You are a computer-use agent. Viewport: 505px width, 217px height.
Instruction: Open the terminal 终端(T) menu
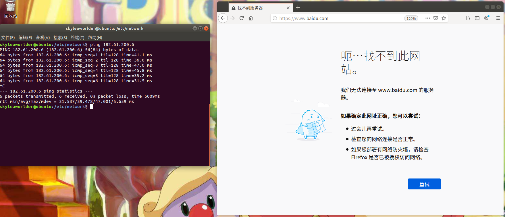pos(78,38)
